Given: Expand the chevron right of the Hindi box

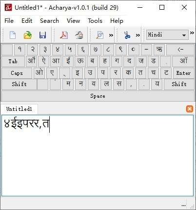Looking at the screenshot, I should 192,33.
